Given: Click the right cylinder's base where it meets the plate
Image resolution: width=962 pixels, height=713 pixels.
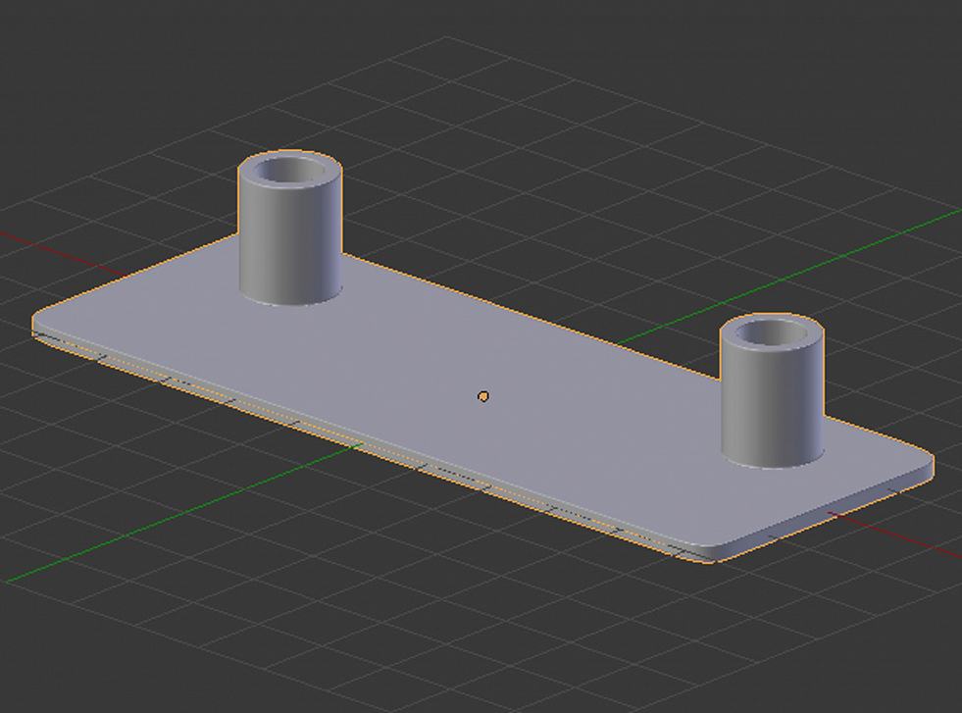Looking at the screenshot, I should pyautogui.click(x=772, y=465).
